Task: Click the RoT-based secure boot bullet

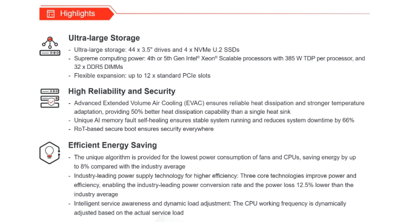Action: click(144, 129)
